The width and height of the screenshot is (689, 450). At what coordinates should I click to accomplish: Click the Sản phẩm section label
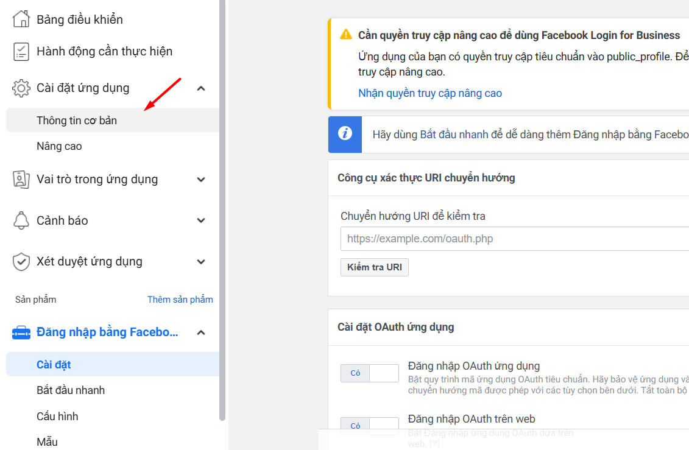35,300
